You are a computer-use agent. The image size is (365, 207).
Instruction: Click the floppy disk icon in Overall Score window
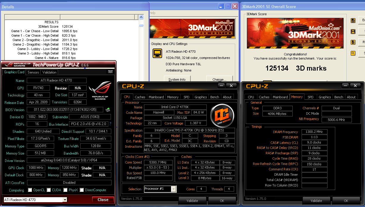[353, 31]
